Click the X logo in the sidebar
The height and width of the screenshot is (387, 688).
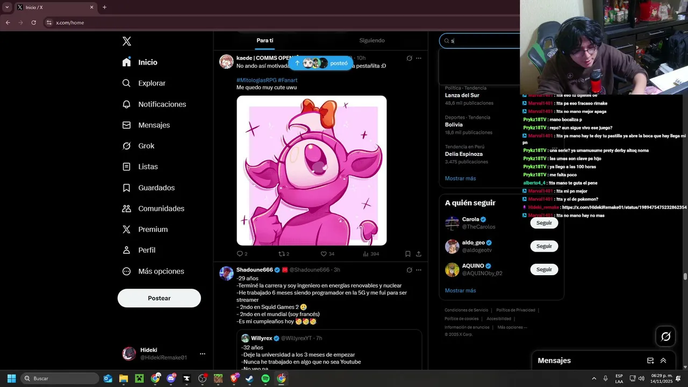coord(126,41)
